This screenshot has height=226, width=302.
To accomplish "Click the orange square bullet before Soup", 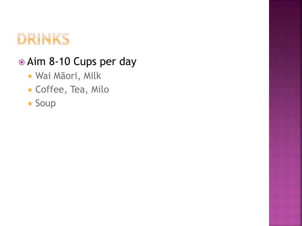I will coord(30,104).
